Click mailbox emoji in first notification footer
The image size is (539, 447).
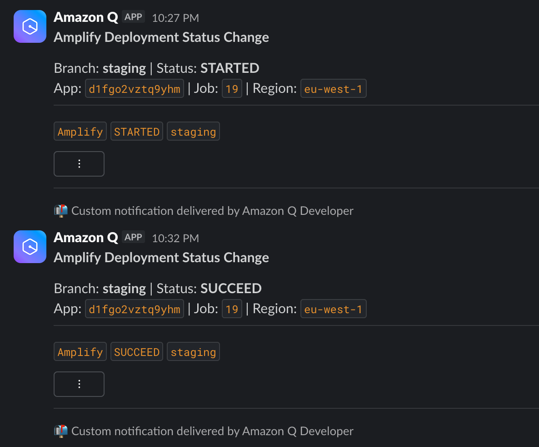61,211
